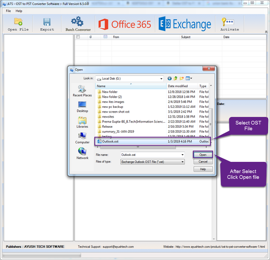Click the Export toolbar icon
Screen dimensions: 270x260
click(x=47, y=24)
